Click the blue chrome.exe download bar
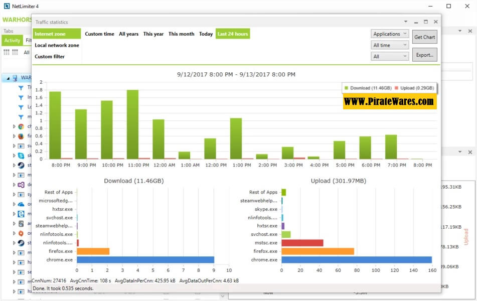This screenshot has width=477, height=301. point(145,259)
